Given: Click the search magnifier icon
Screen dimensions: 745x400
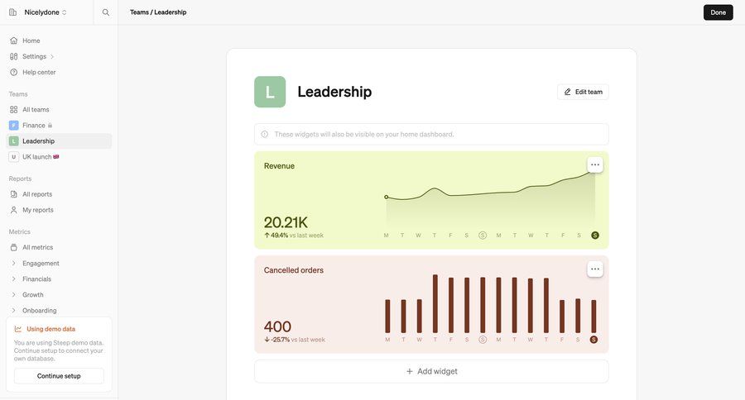Looking at the screenshot, I should click(x=106, y=12).
